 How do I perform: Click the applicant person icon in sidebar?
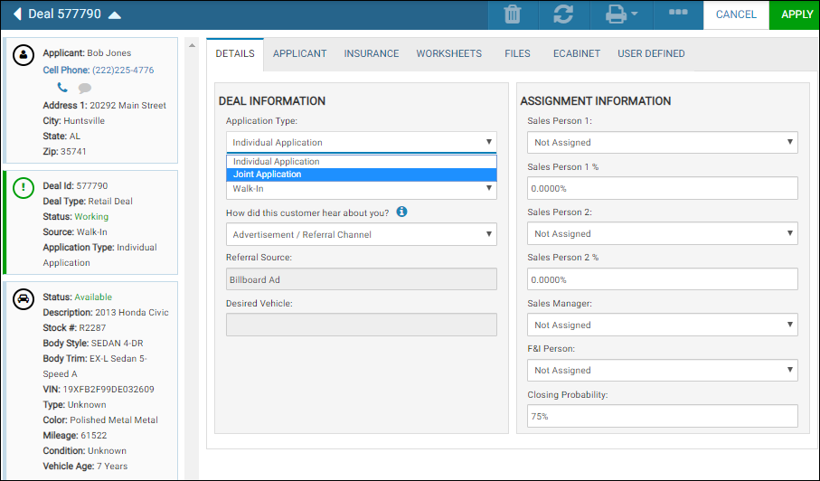click(24, 55)
